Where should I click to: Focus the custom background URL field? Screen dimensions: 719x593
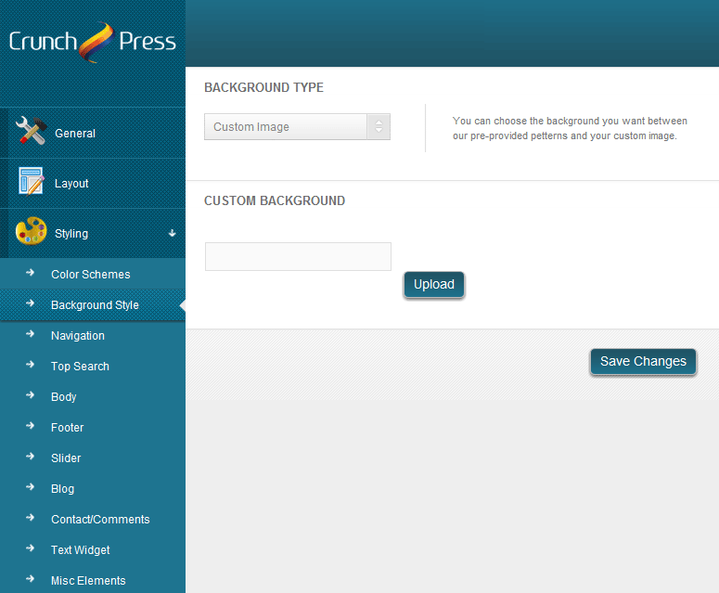point(298,256)
